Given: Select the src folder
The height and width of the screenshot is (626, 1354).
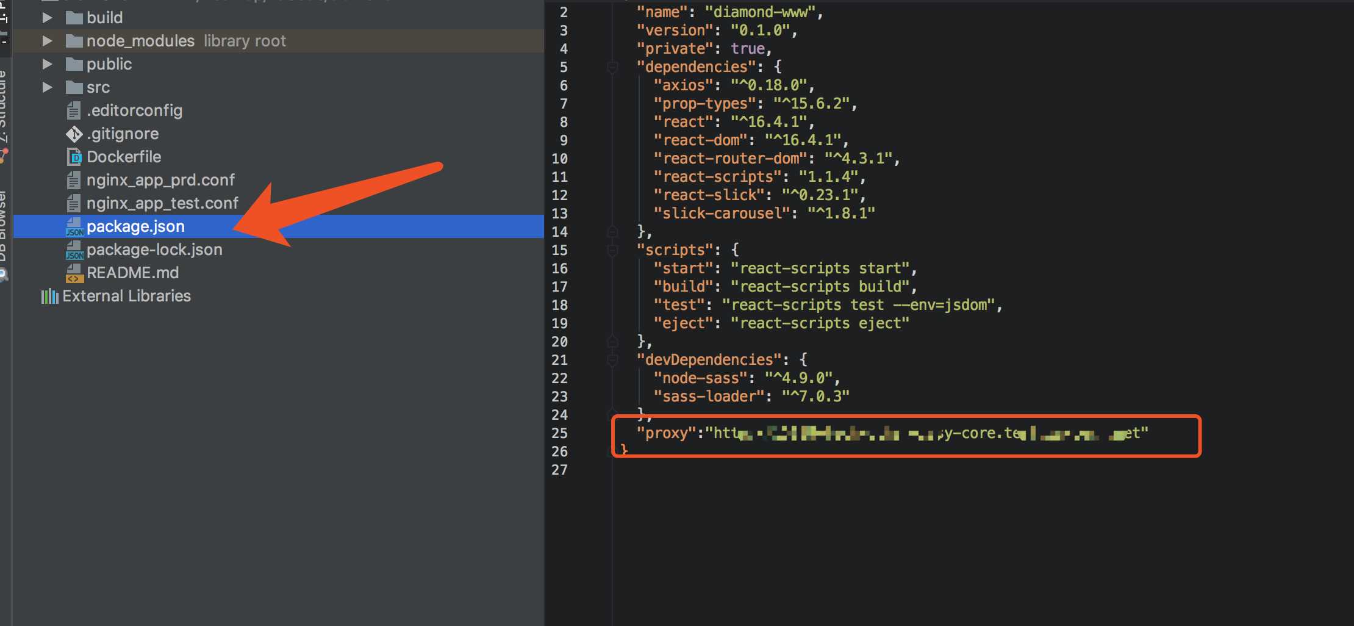Looking at the screenshot, I should pos(98,87).
